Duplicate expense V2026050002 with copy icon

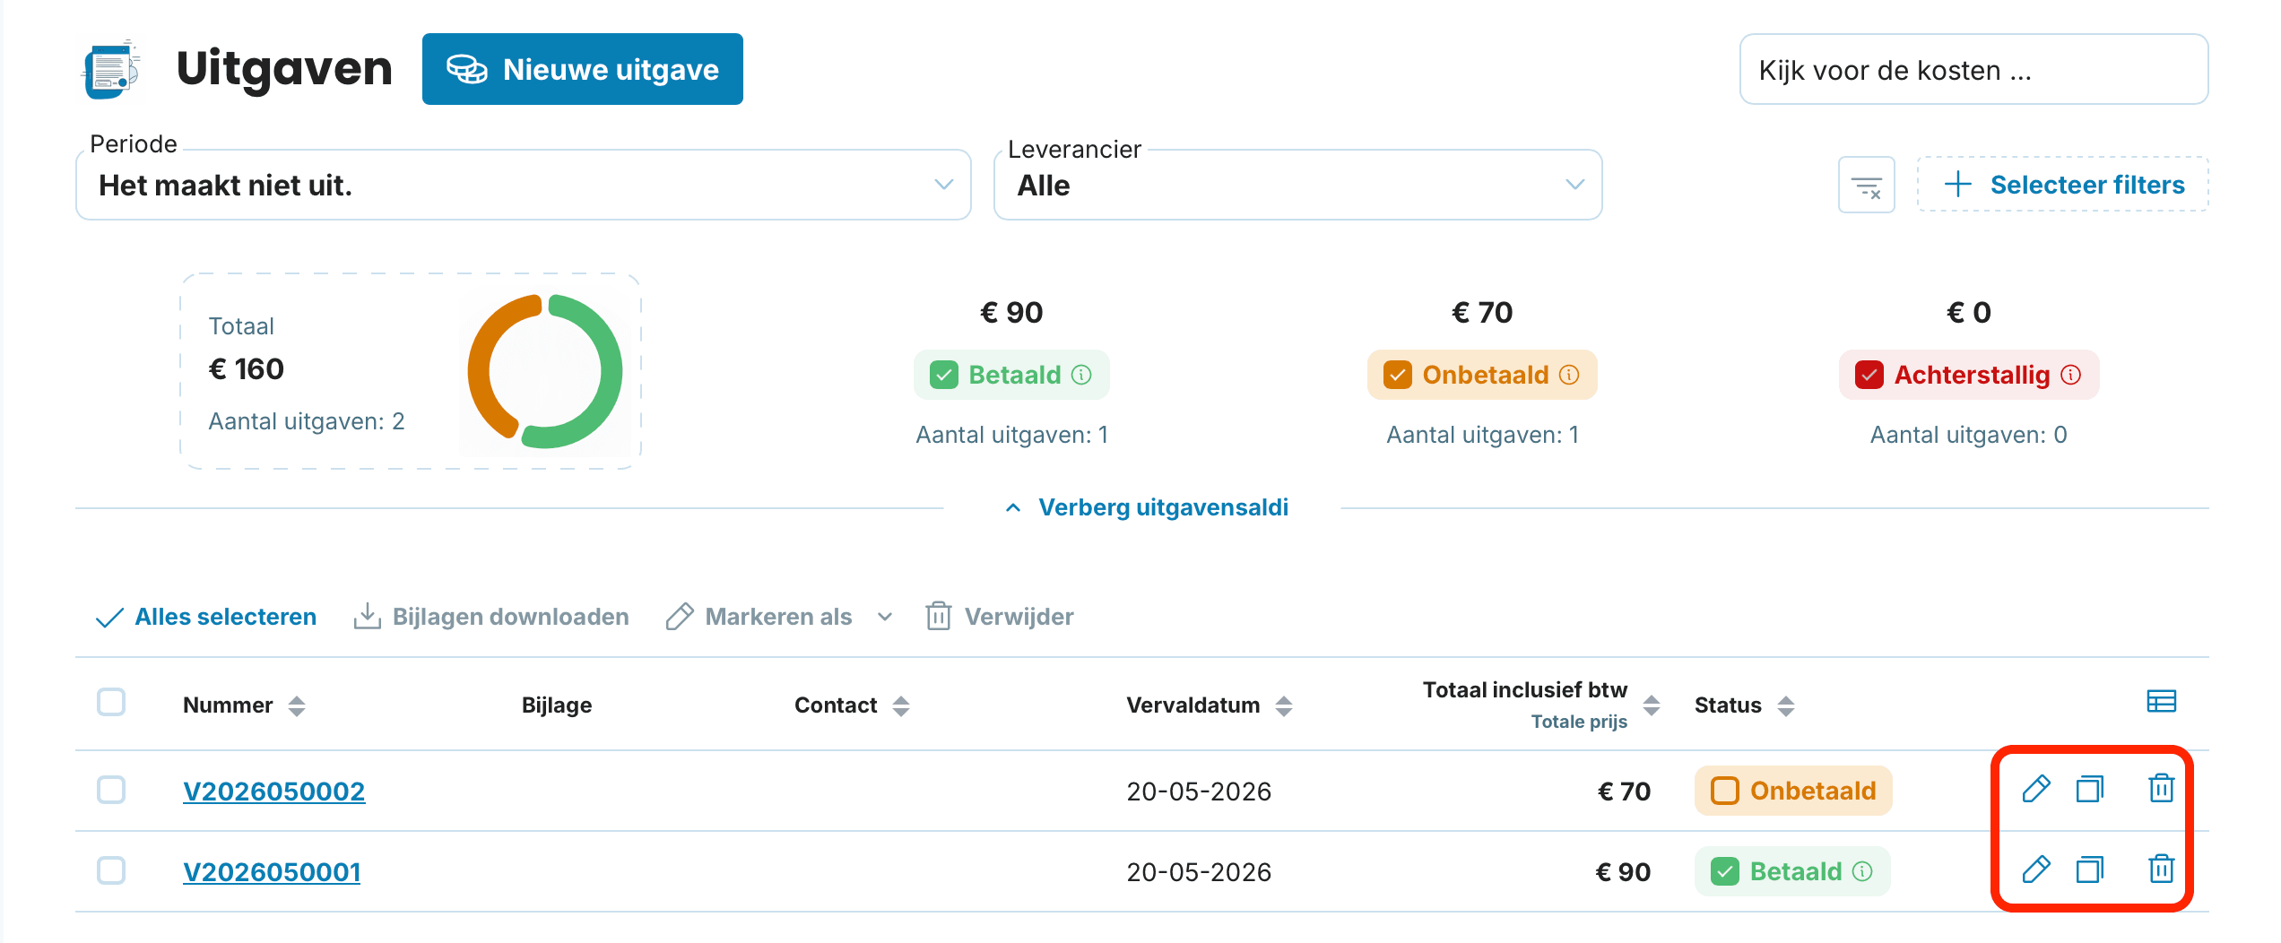pyautogui.click(x=2090, y=789)
